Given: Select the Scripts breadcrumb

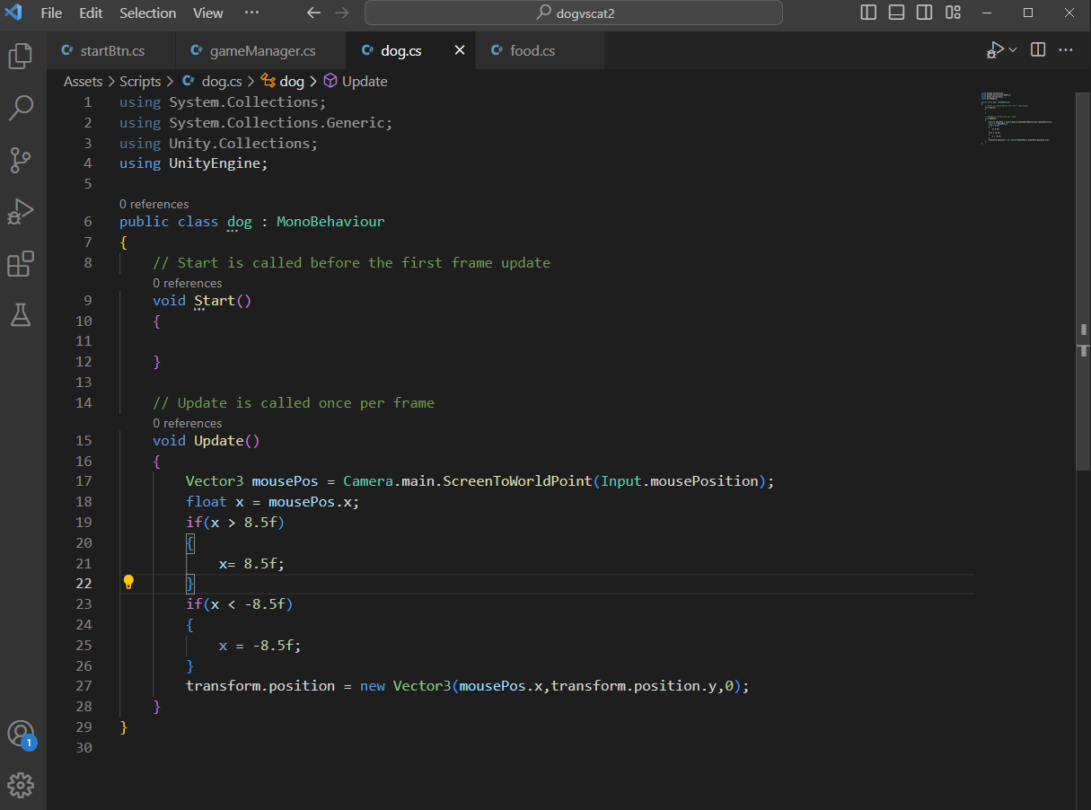Looking at the screenshot, I should click(140, 82).
